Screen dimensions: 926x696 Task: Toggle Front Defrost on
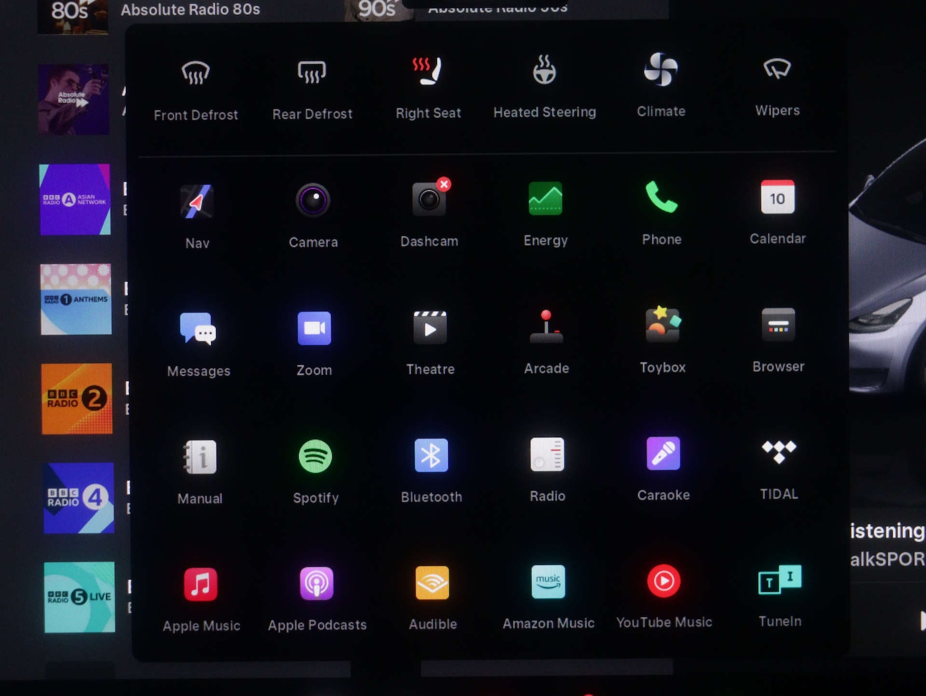(x=196, y=73)
